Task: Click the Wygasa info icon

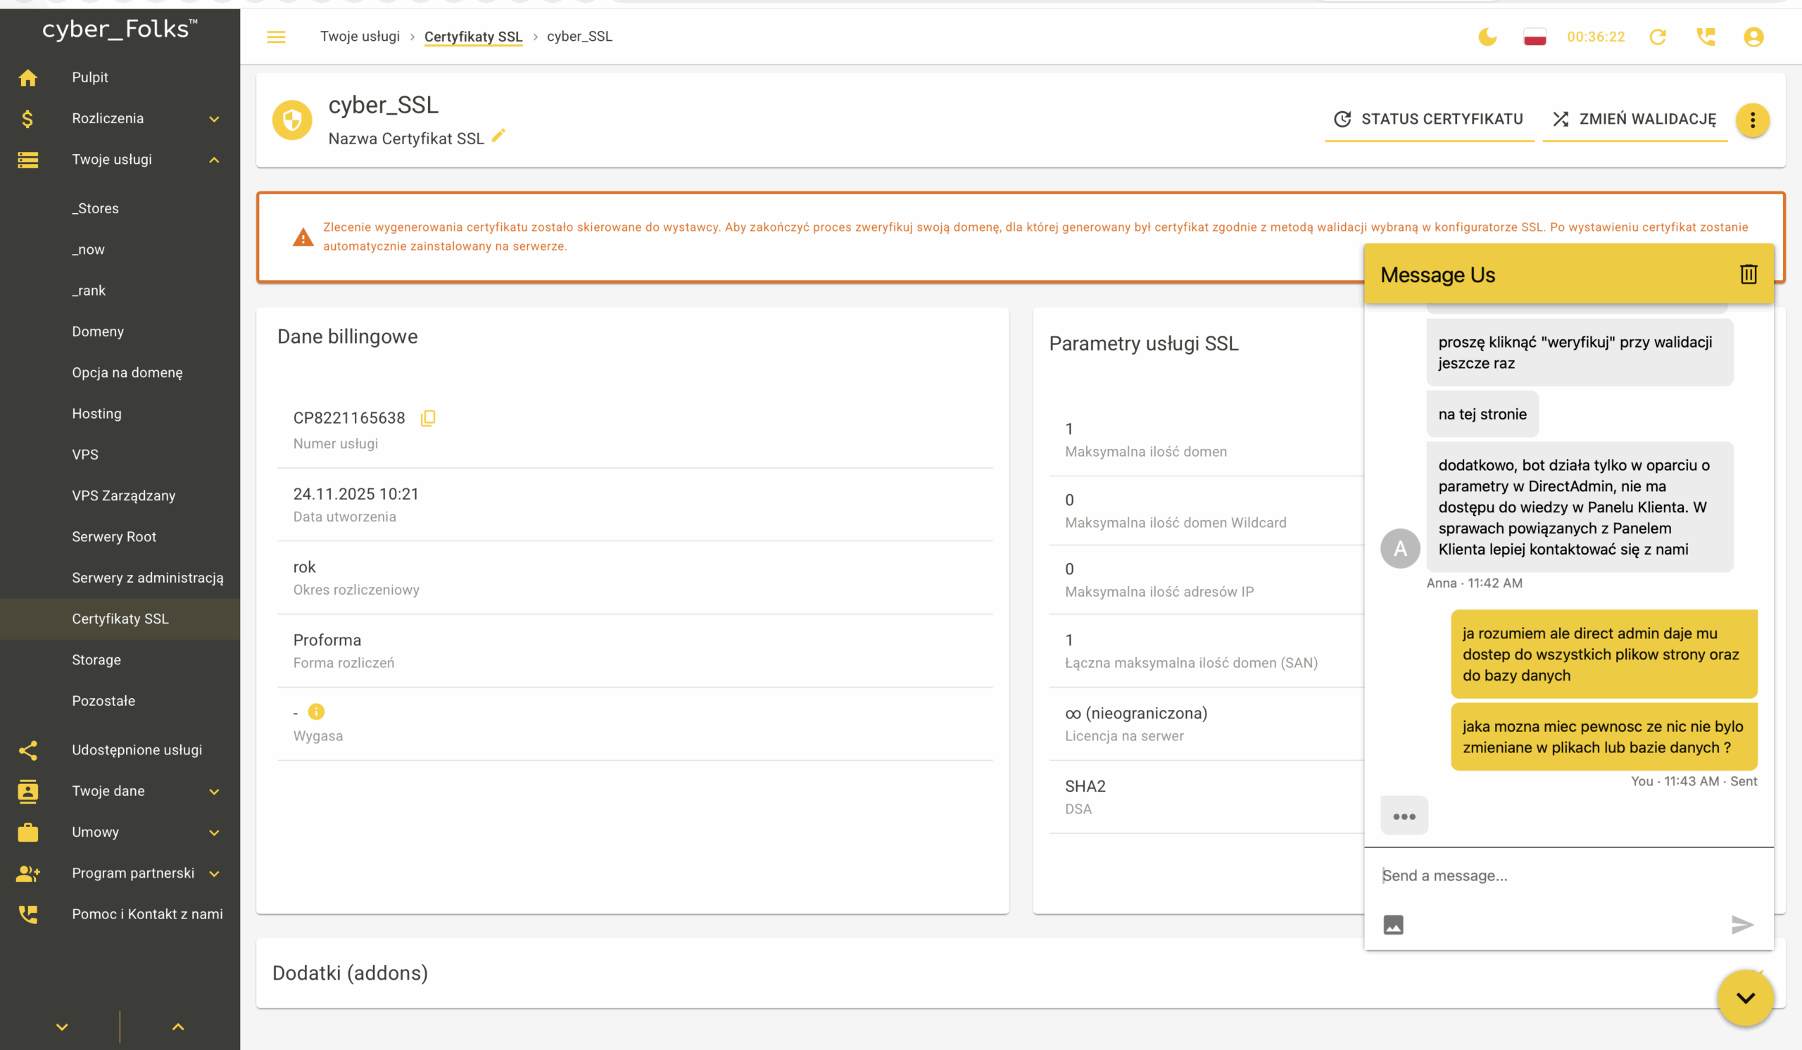Action: coord(316,712)
